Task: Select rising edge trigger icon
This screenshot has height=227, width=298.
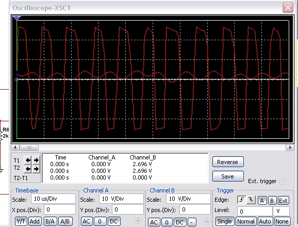Action: tap(242, 200)
